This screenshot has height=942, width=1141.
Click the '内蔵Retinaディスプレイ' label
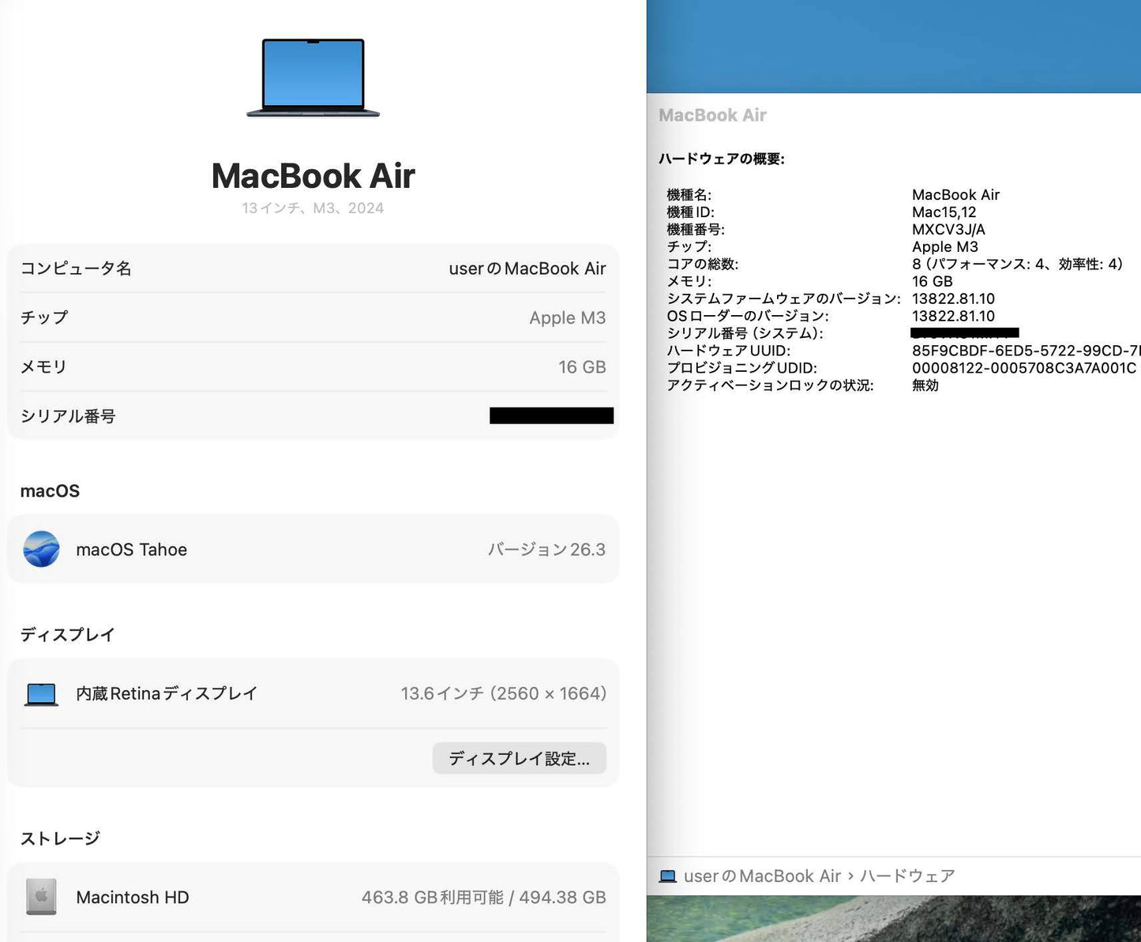click(167, 693)
